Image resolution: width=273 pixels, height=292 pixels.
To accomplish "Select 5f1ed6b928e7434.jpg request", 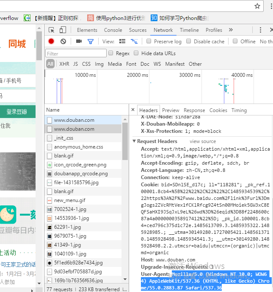I will (83, 263).
